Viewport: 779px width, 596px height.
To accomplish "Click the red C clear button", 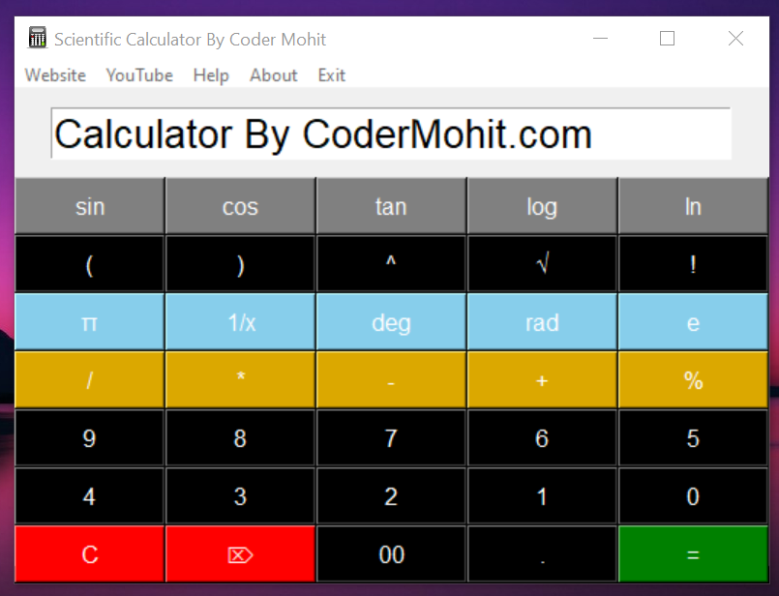I will (89, 554).
